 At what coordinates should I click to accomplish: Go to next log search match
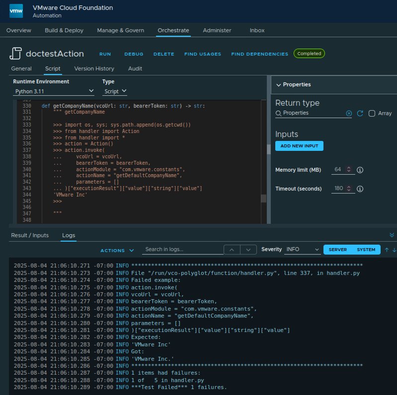pos(248,250)
